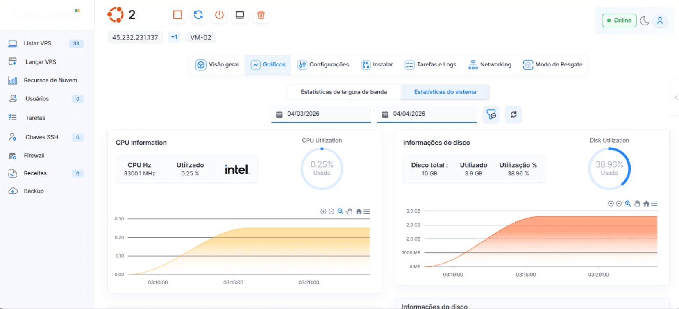Zoom out on the CPU chart
Viewport: 679px width, 309px height.
332,211
